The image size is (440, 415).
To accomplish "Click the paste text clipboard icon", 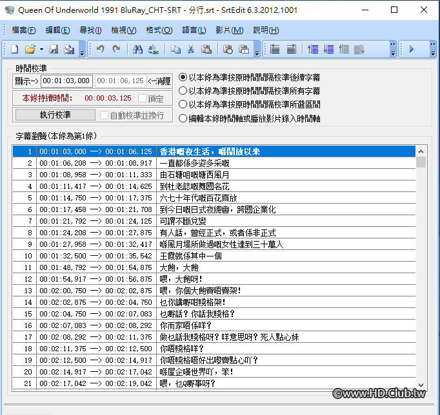I will point(244,50).
